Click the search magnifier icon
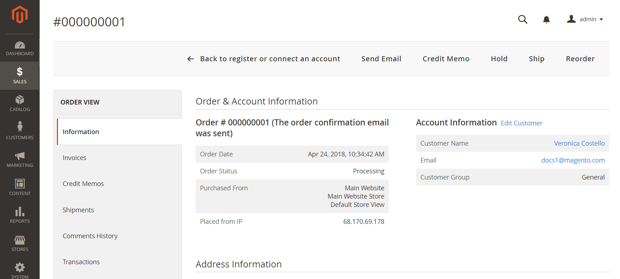Screen dimensions: 620x279 523,19
